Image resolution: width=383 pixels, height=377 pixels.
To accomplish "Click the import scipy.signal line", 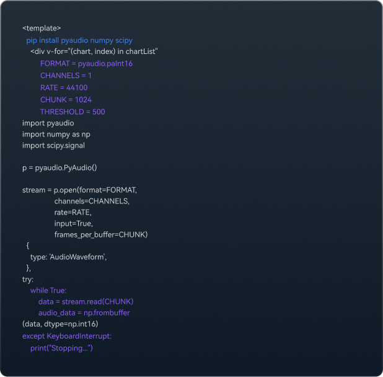I will 53,145.
